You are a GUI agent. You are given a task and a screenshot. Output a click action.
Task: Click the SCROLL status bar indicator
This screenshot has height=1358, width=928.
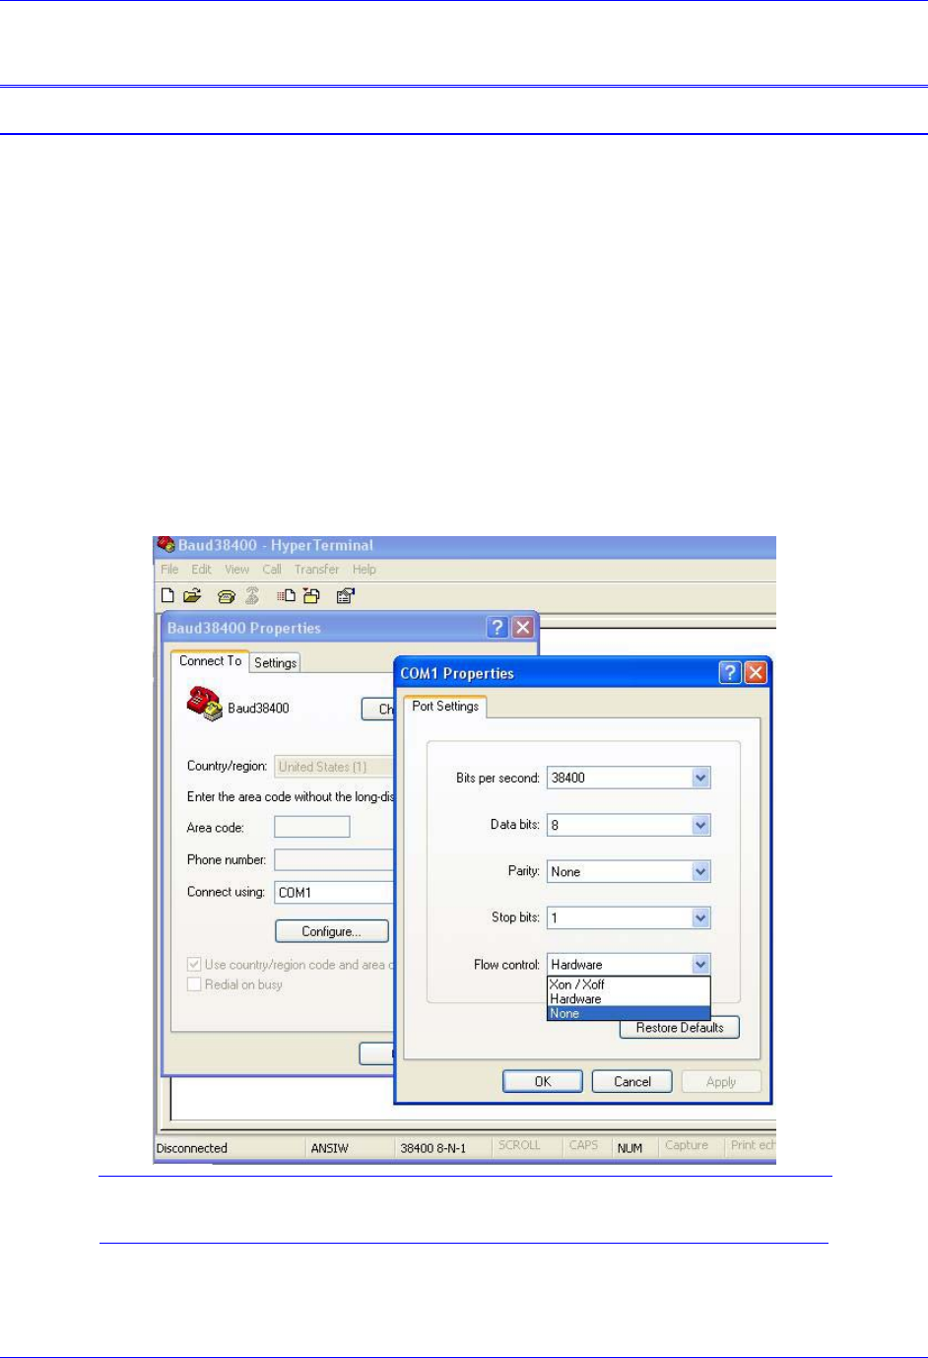519,1145
